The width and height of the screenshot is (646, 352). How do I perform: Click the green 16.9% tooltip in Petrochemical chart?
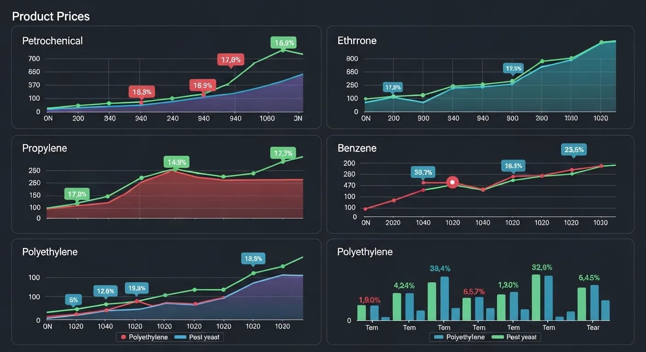point(284,43)
